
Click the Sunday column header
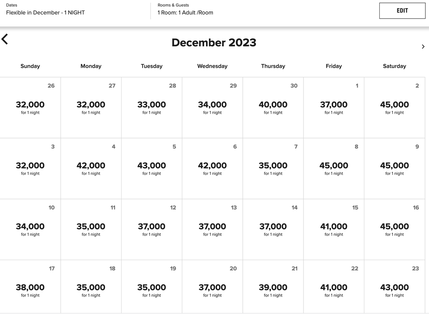pos(30,66)
